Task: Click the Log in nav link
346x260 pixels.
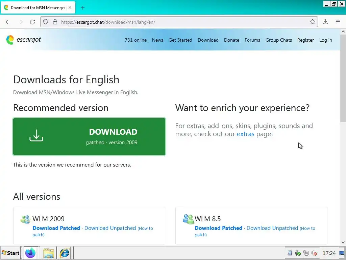Action: click(x=325, y=40)
